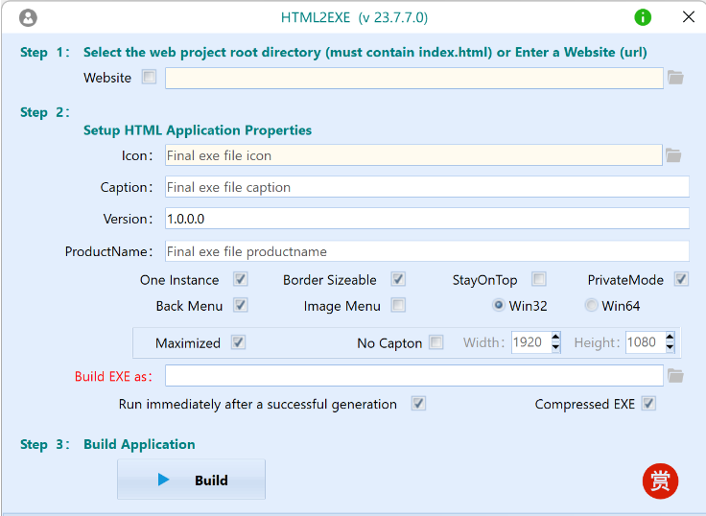The image size is (706, 516).
Task: Focus the ProductName input field
Action: 427,251
